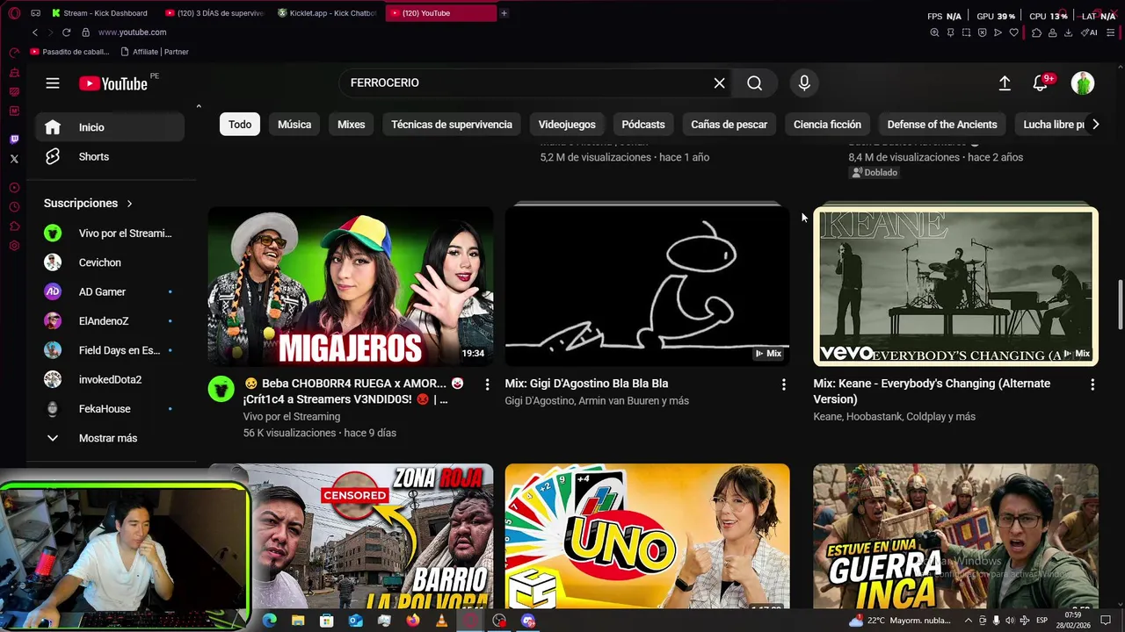This screenshot has width=1125, height=632.
Task: Open the YouTube hamburger guide menu
Action: [x=53, y=83]
